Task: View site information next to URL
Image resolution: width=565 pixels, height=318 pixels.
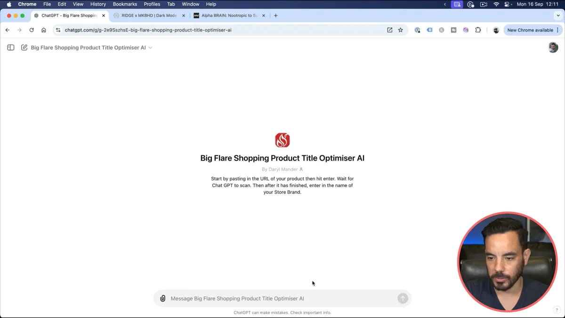Action: 58,30
